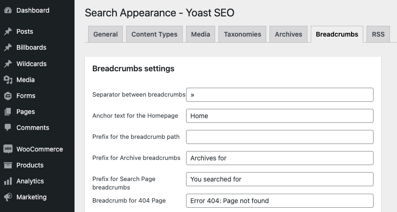Click the Comments speech bubble icon
Screen dimensions: 397x212
click(x=8, y=128)
